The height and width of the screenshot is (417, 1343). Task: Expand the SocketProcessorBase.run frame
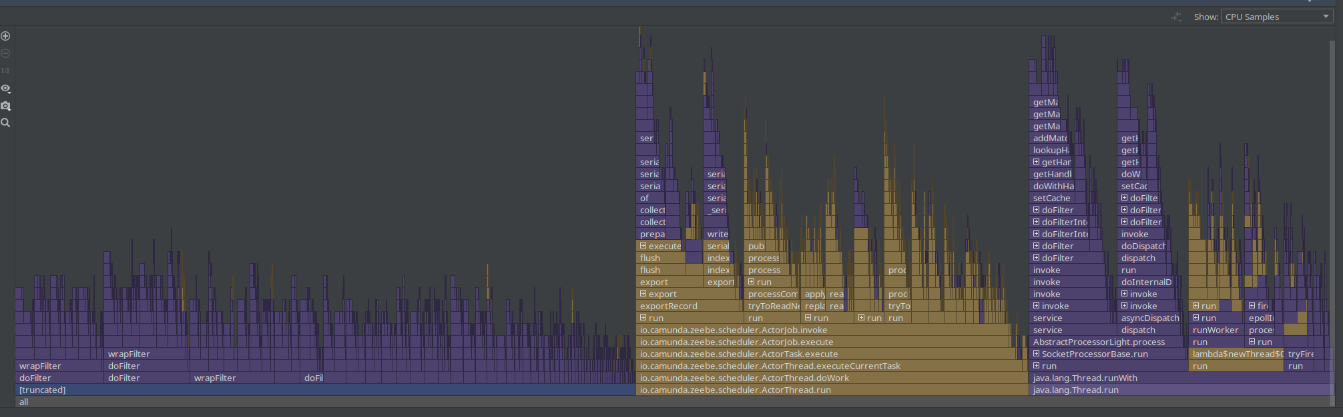tap(1037, 354)
